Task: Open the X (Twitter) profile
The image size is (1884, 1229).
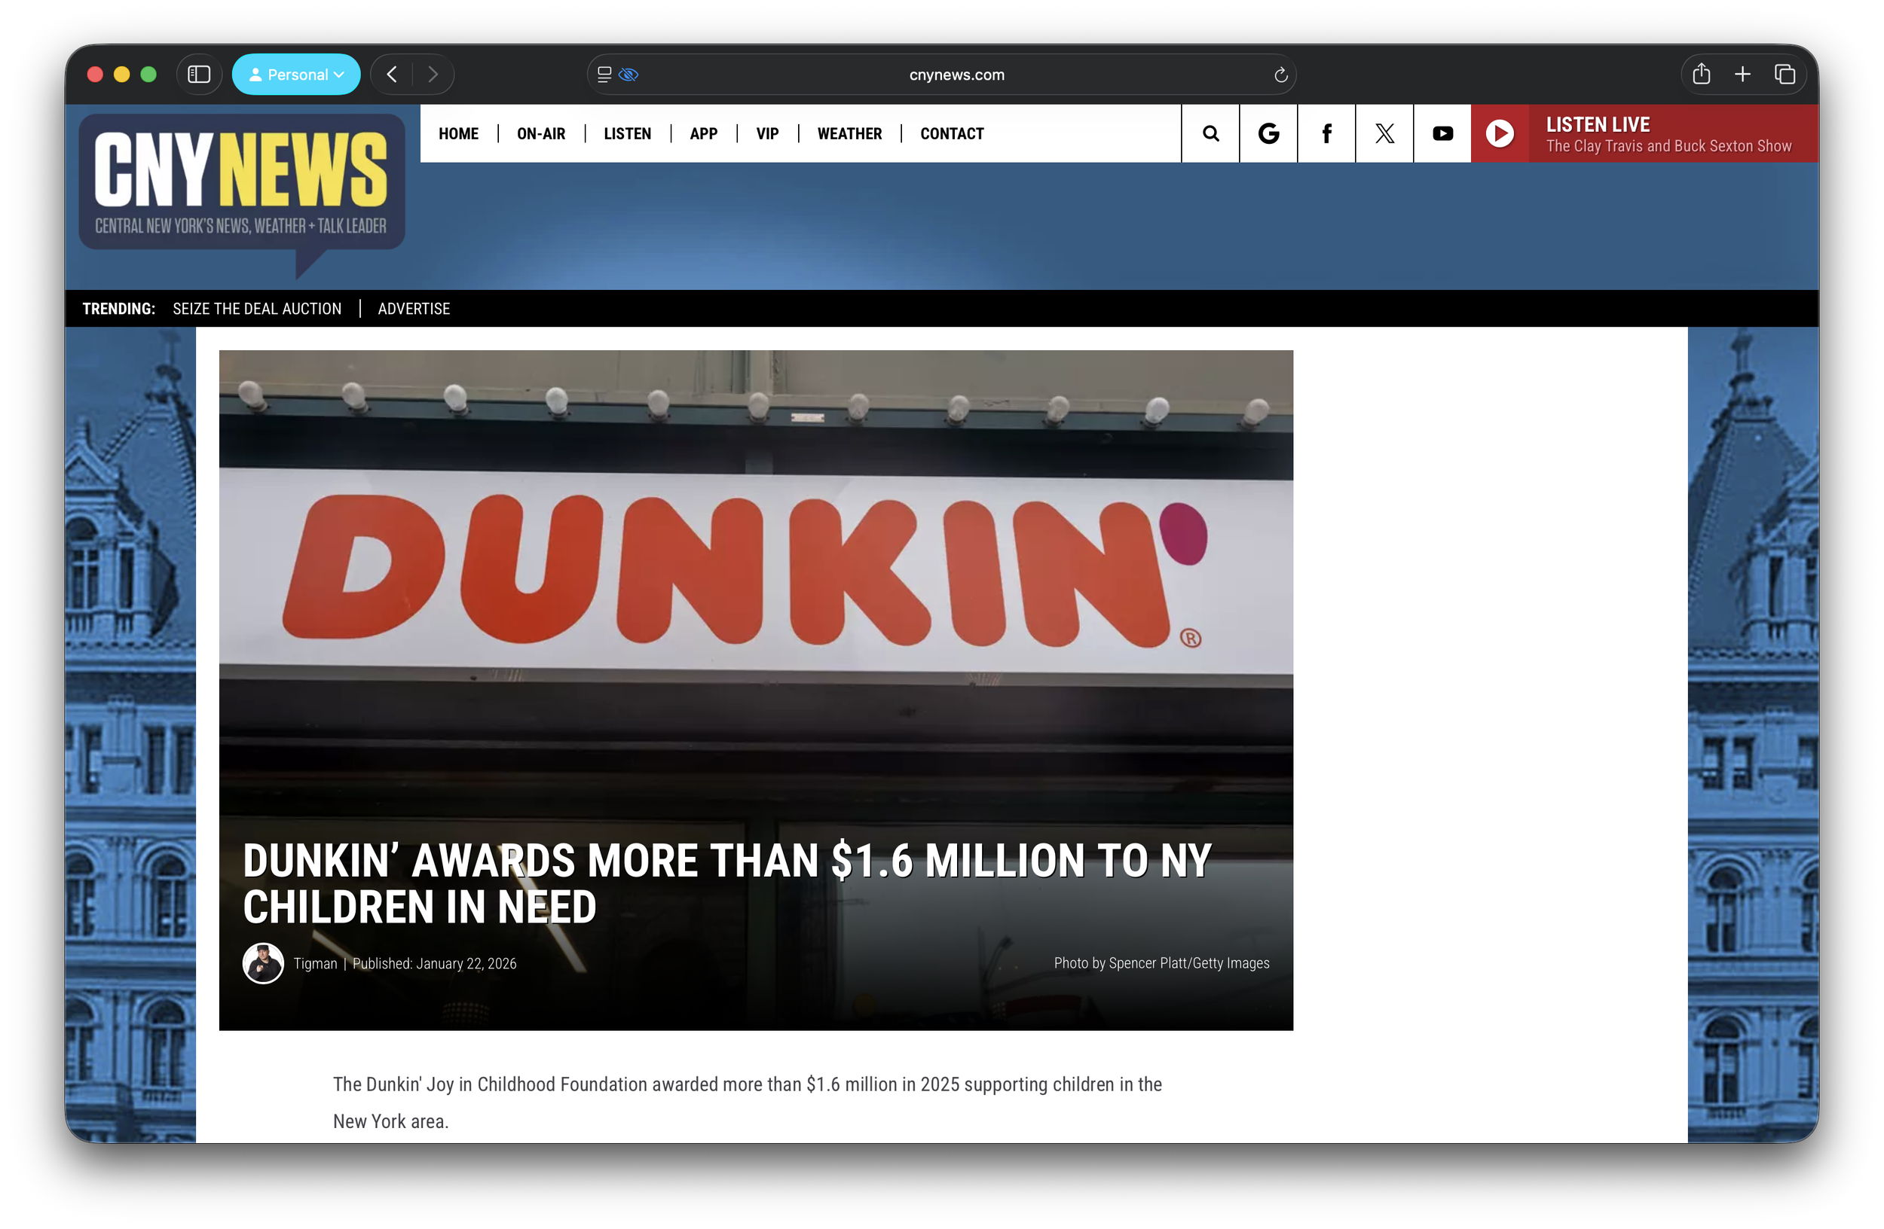Action: click(x=1384, y=133)
